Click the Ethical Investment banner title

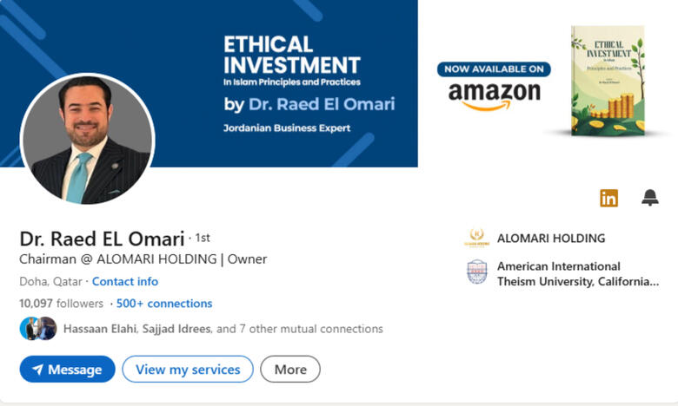tap(291, 55)
